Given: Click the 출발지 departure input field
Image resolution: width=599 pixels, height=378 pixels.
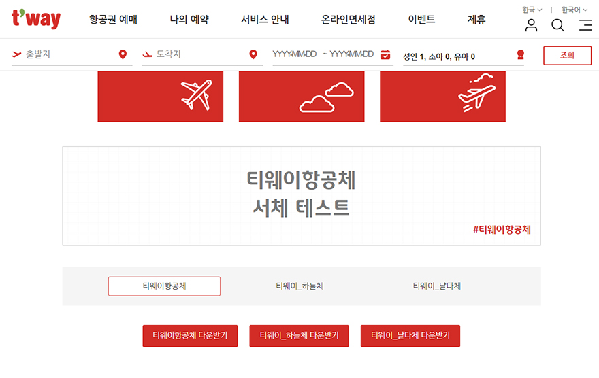Looking at the screenshot, I should click(x=72, y=55).
